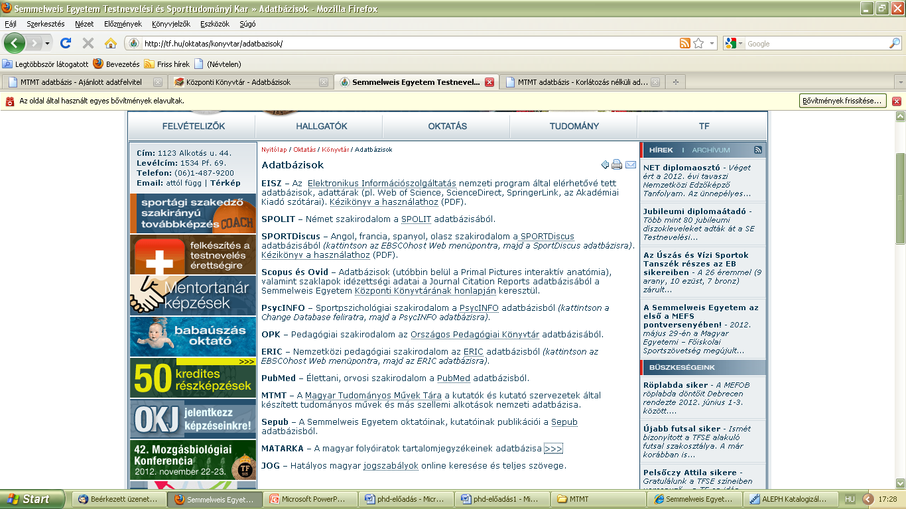Open the list all tabs dropdown

(899, 82)
